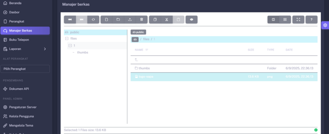Click the refresh button in file manager toolbar

[93, 19]
